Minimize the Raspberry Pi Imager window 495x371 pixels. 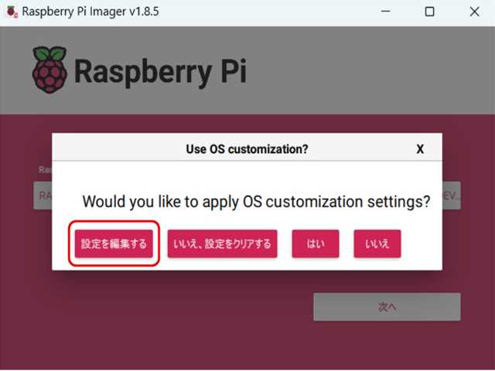pyautogui.click(x=385, y=12)
